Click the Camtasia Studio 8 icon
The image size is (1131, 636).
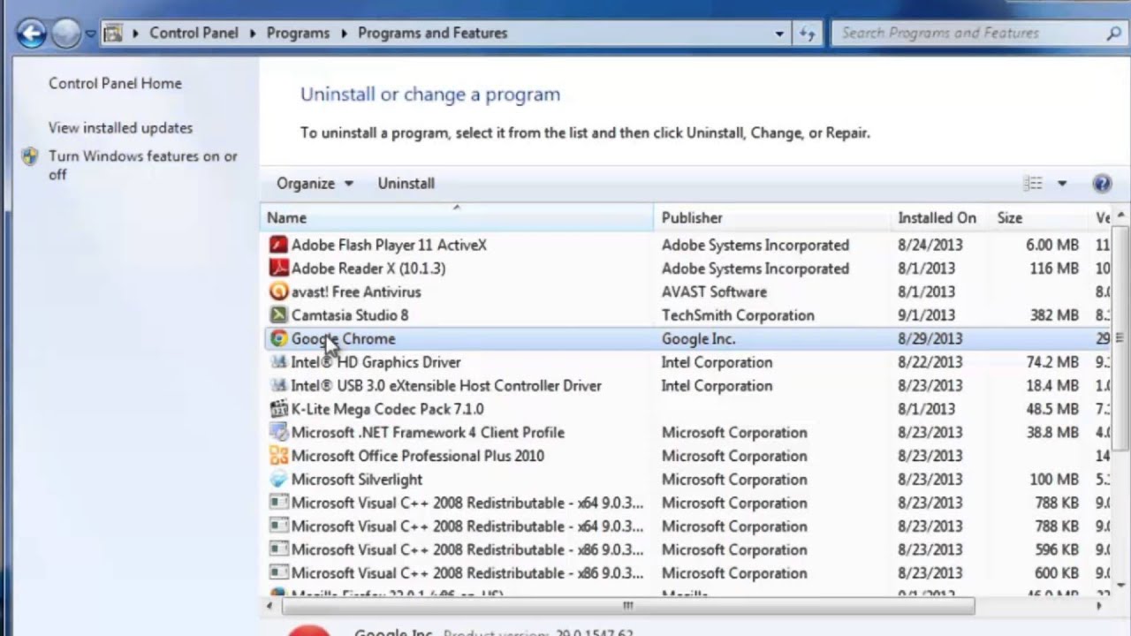click(x=278, y=315)
